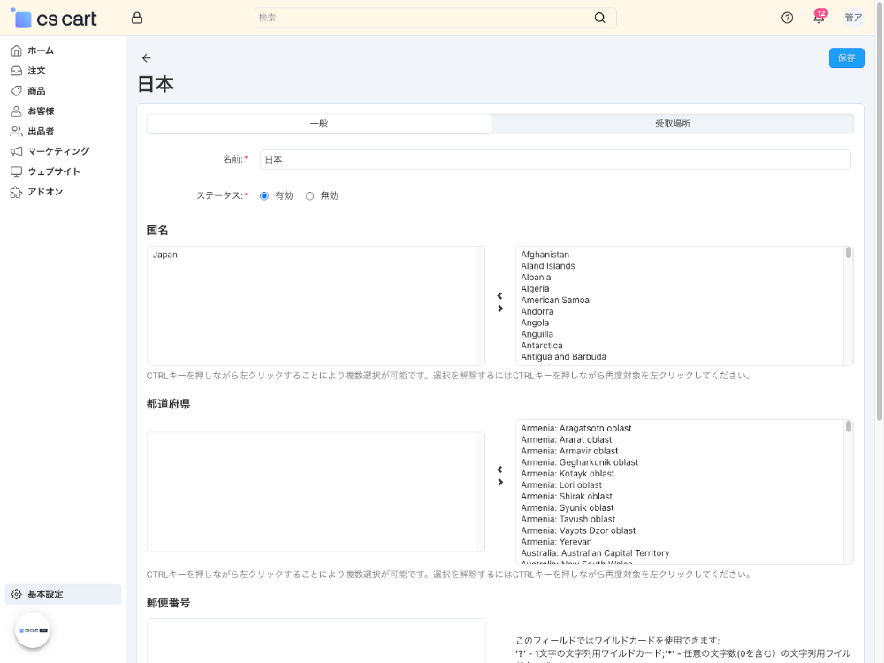Click the back arrow above 日本 heading

(147, 57)
